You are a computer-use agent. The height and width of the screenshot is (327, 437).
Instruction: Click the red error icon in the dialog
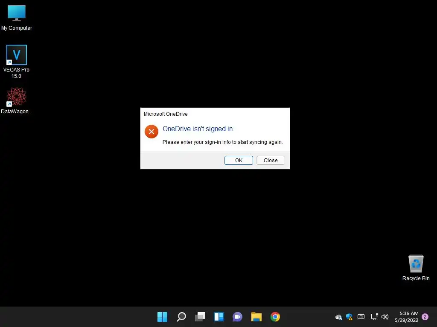(x=151, y=132)
